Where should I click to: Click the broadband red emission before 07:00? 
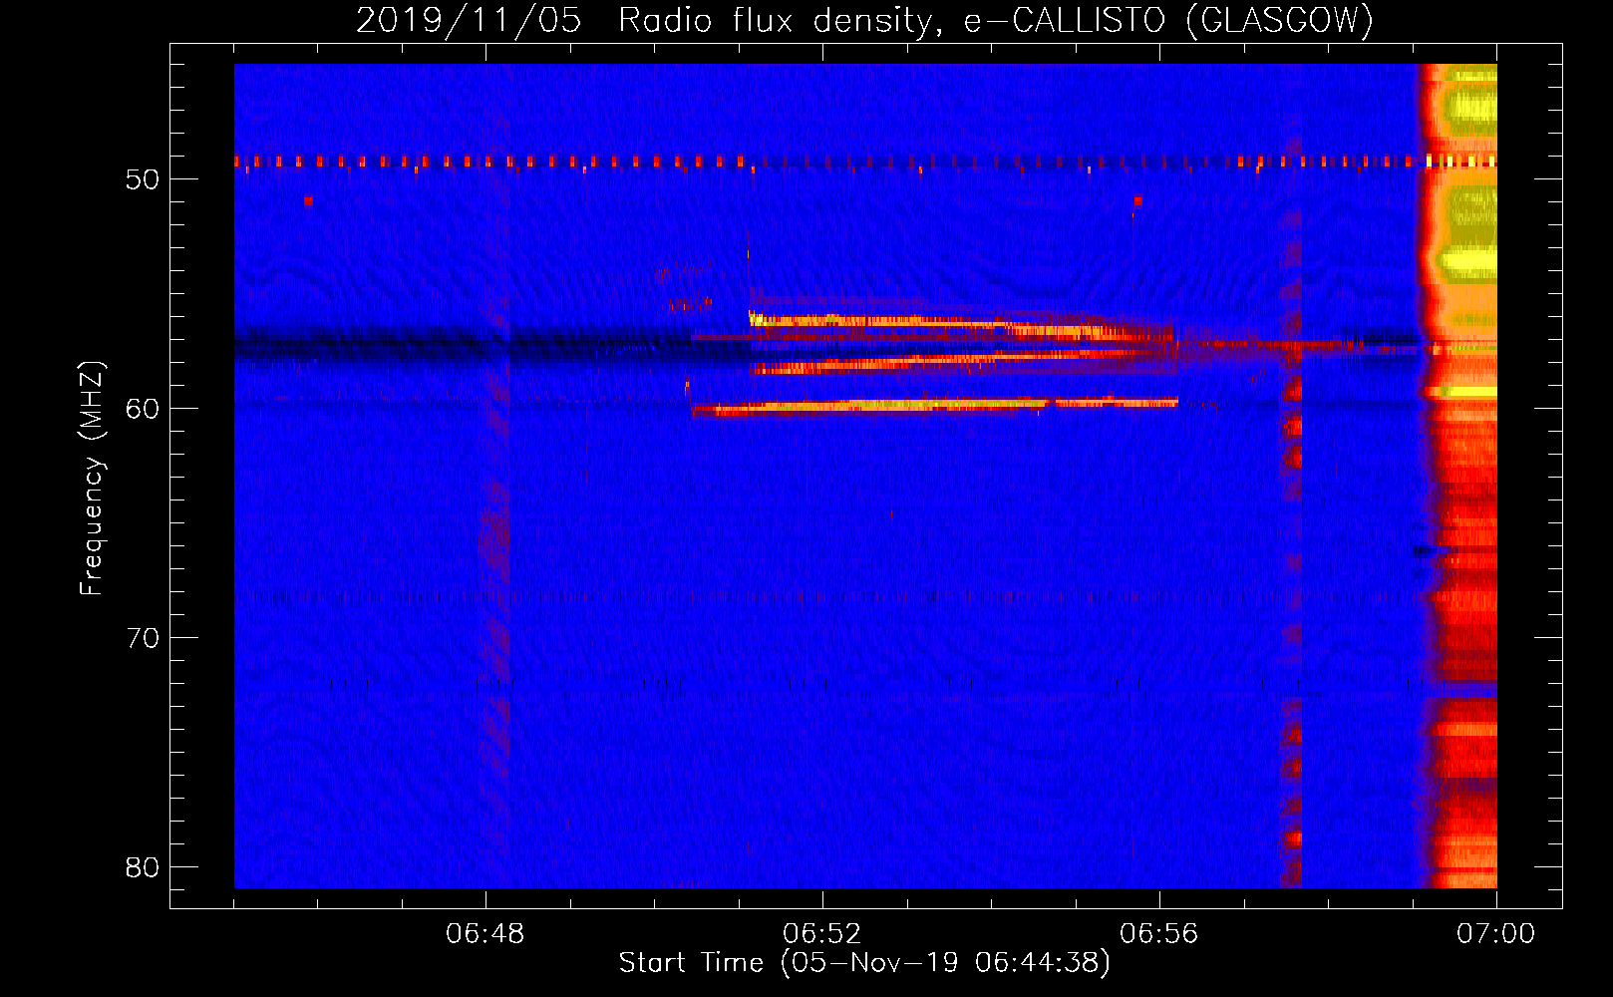[x=1457, y=476]
